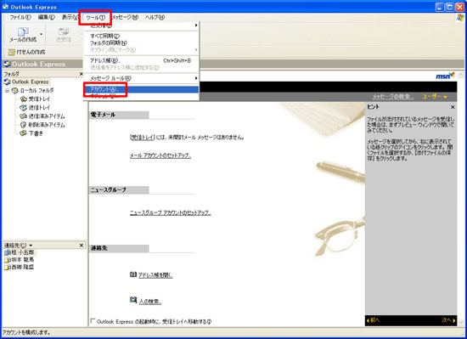Click the Windows flag logo in the menu bar
467x339 pixels.
pyautogui.click(x=460, y=17)
